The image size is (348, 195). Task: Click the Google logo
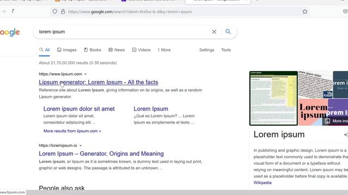(10, 32)
